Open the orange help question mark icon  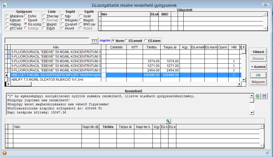(x=5, y=153)
